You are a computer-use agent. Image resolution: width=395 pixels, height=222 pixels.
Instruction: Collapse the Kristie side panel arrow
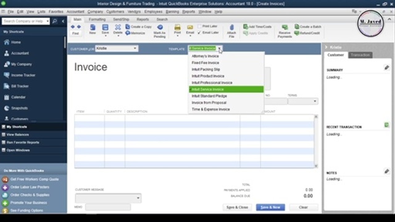point(326,47)
